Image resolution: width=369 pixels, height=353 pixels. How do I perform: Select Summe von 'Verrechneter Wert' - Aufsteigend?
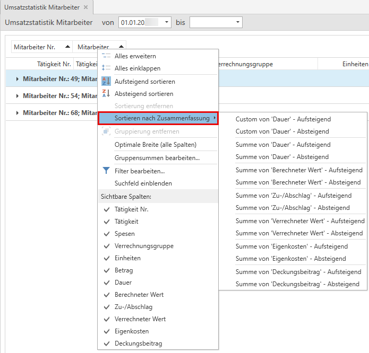pos(293,221)
